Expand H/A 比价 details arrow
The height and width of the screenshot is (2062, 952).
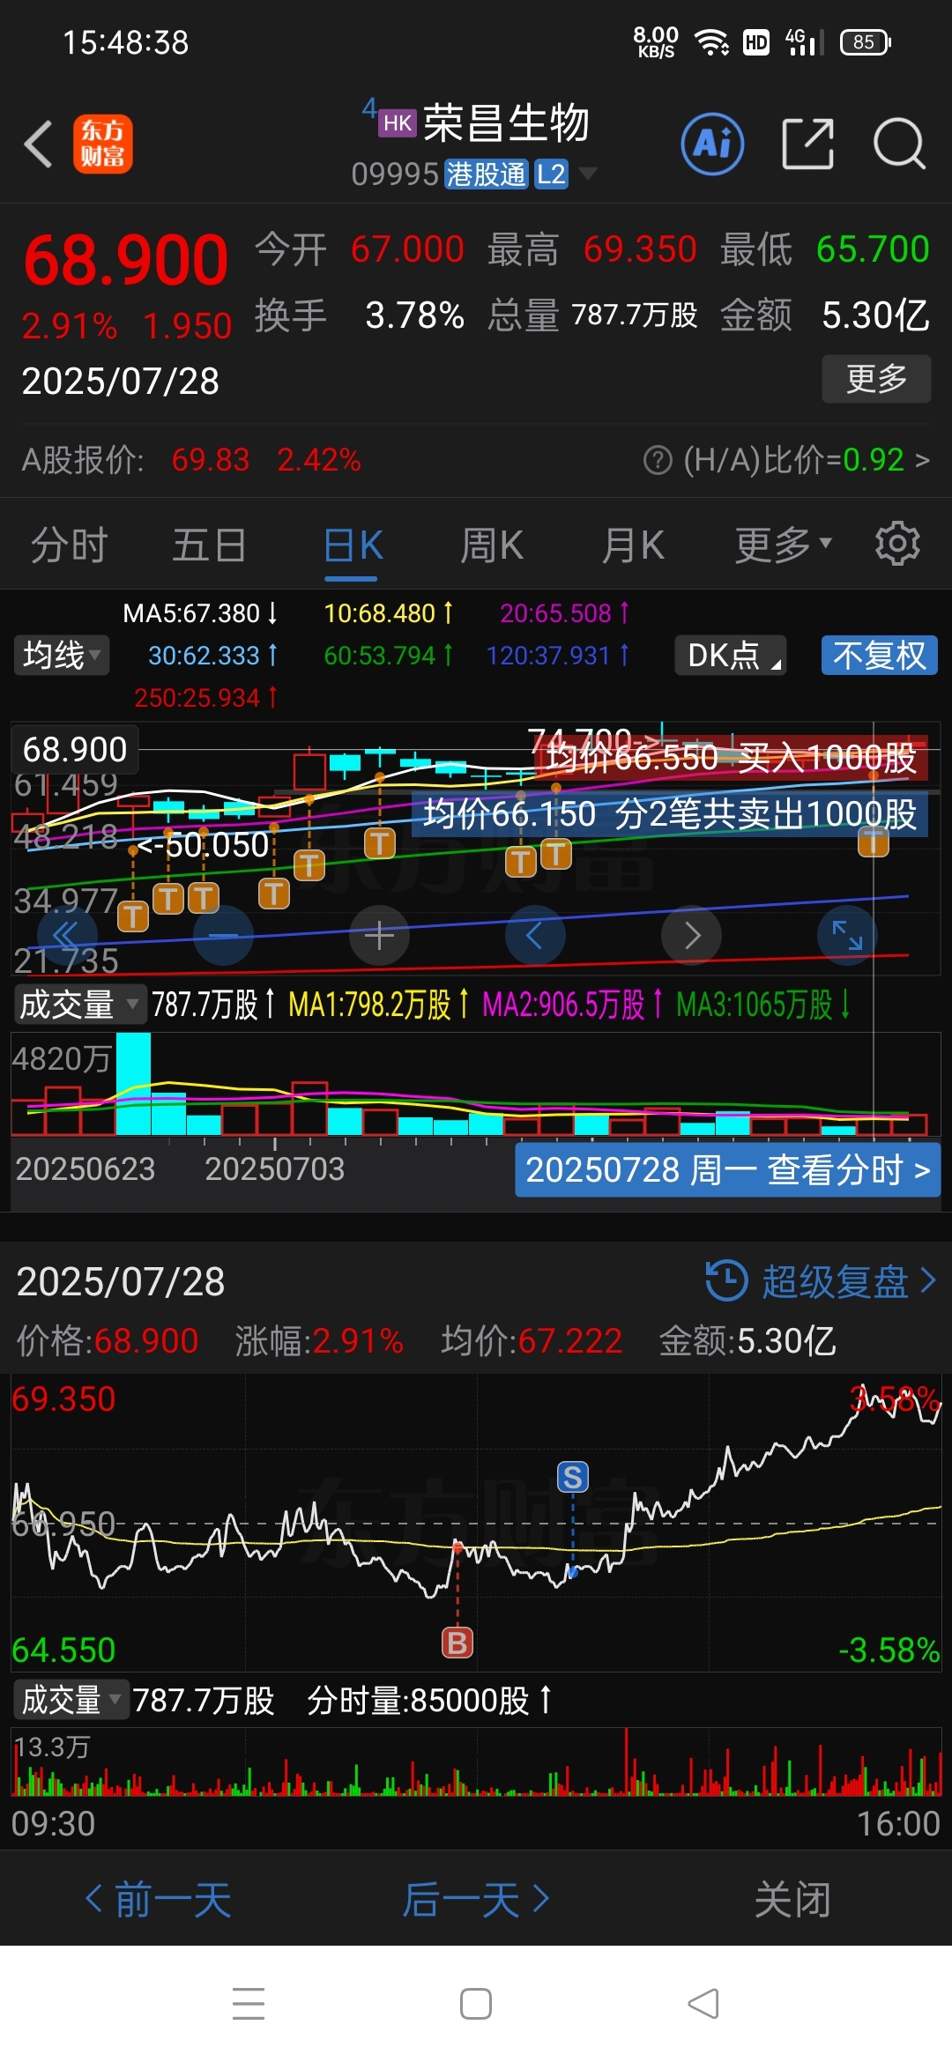923,459
